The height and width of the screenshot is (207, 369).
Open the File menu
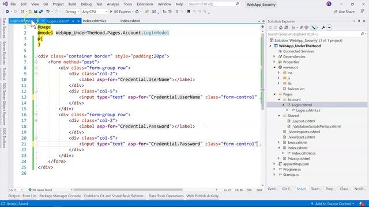13,4
